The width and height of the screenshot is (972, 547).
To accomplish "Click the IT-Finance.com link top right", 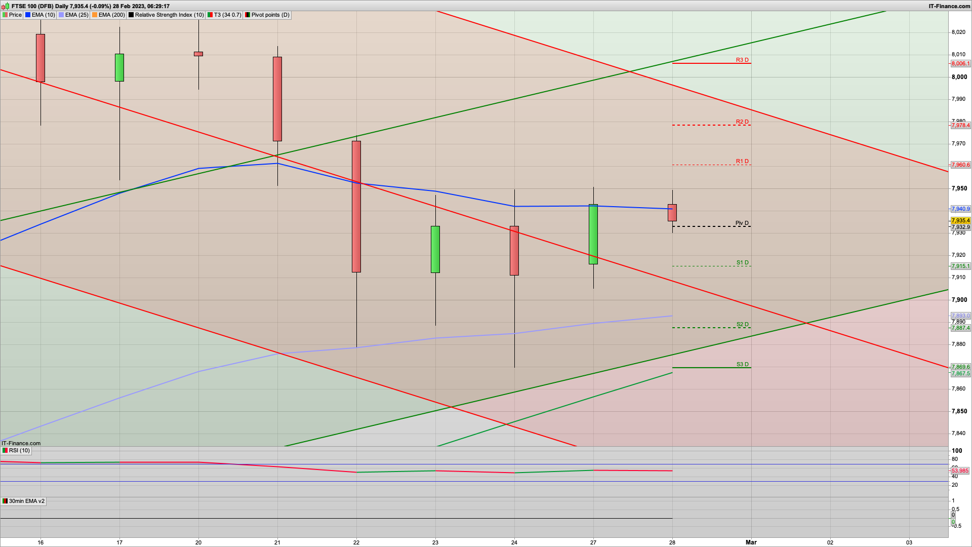I will 949,6.
